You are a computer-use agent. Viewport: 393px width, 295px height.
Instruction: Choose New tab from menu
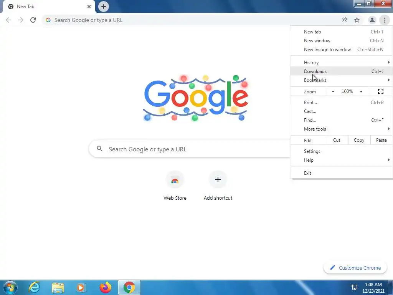click(x=341, y=32)
